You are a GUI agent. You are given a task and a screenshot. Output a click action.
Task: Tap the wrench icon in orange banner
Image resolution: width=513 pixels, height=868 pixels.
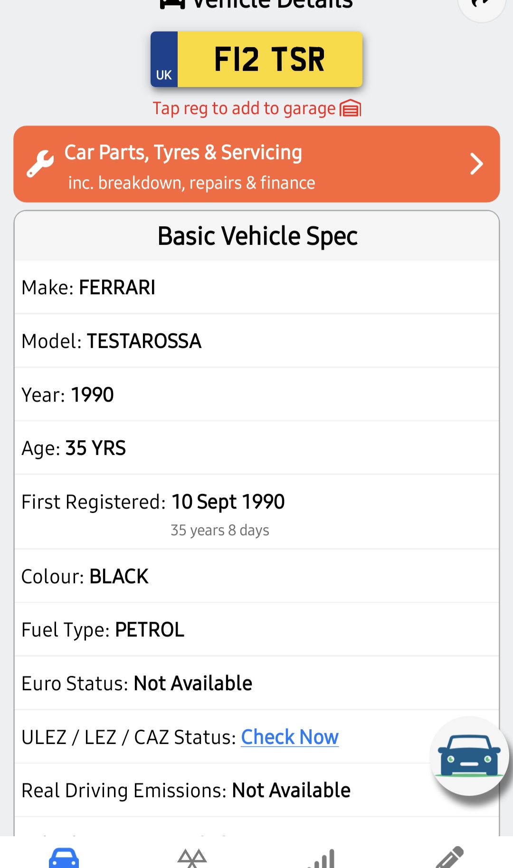[x=40, y=164]
